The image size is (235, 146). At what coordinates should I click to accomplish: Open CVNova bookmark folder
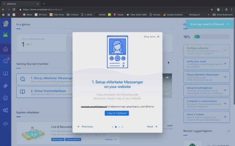point(73,15)
